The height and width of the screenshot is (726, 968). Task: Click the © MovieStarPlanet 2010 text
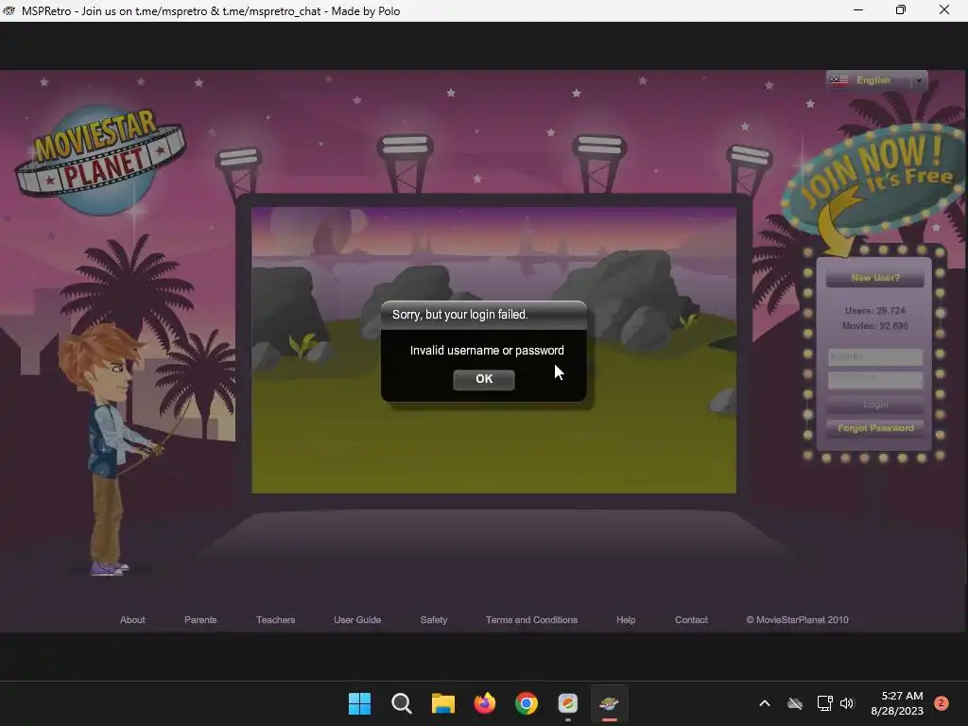coord(797,620)
